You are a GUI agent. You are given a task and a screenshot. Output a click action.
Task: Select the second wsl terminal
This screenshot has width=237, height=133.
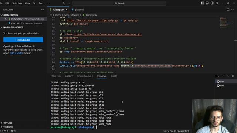point(226,85)
